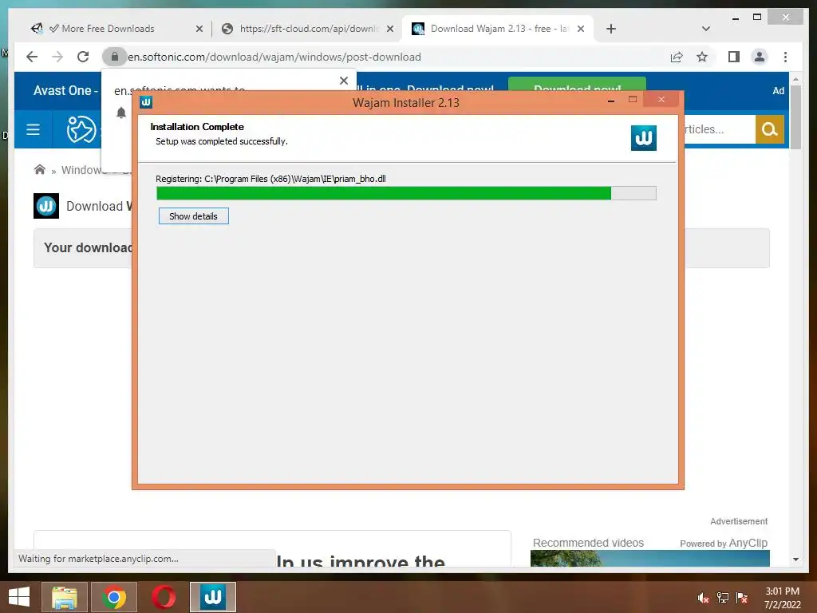
Task: Open Opera browser from taskbar
Action: 163,597
